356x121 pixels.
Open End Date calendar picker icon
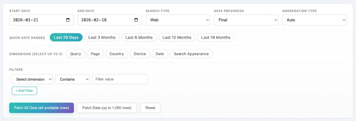[x=136, y=20]
